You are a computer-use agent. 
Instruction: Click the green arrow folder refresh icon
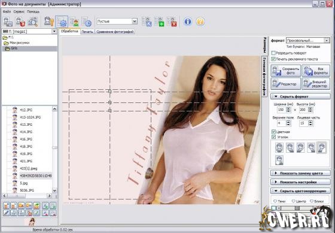pos(36,205)
